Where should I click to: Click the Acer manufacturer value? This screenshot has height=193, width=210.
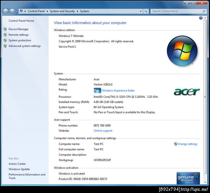pos(97,79)
